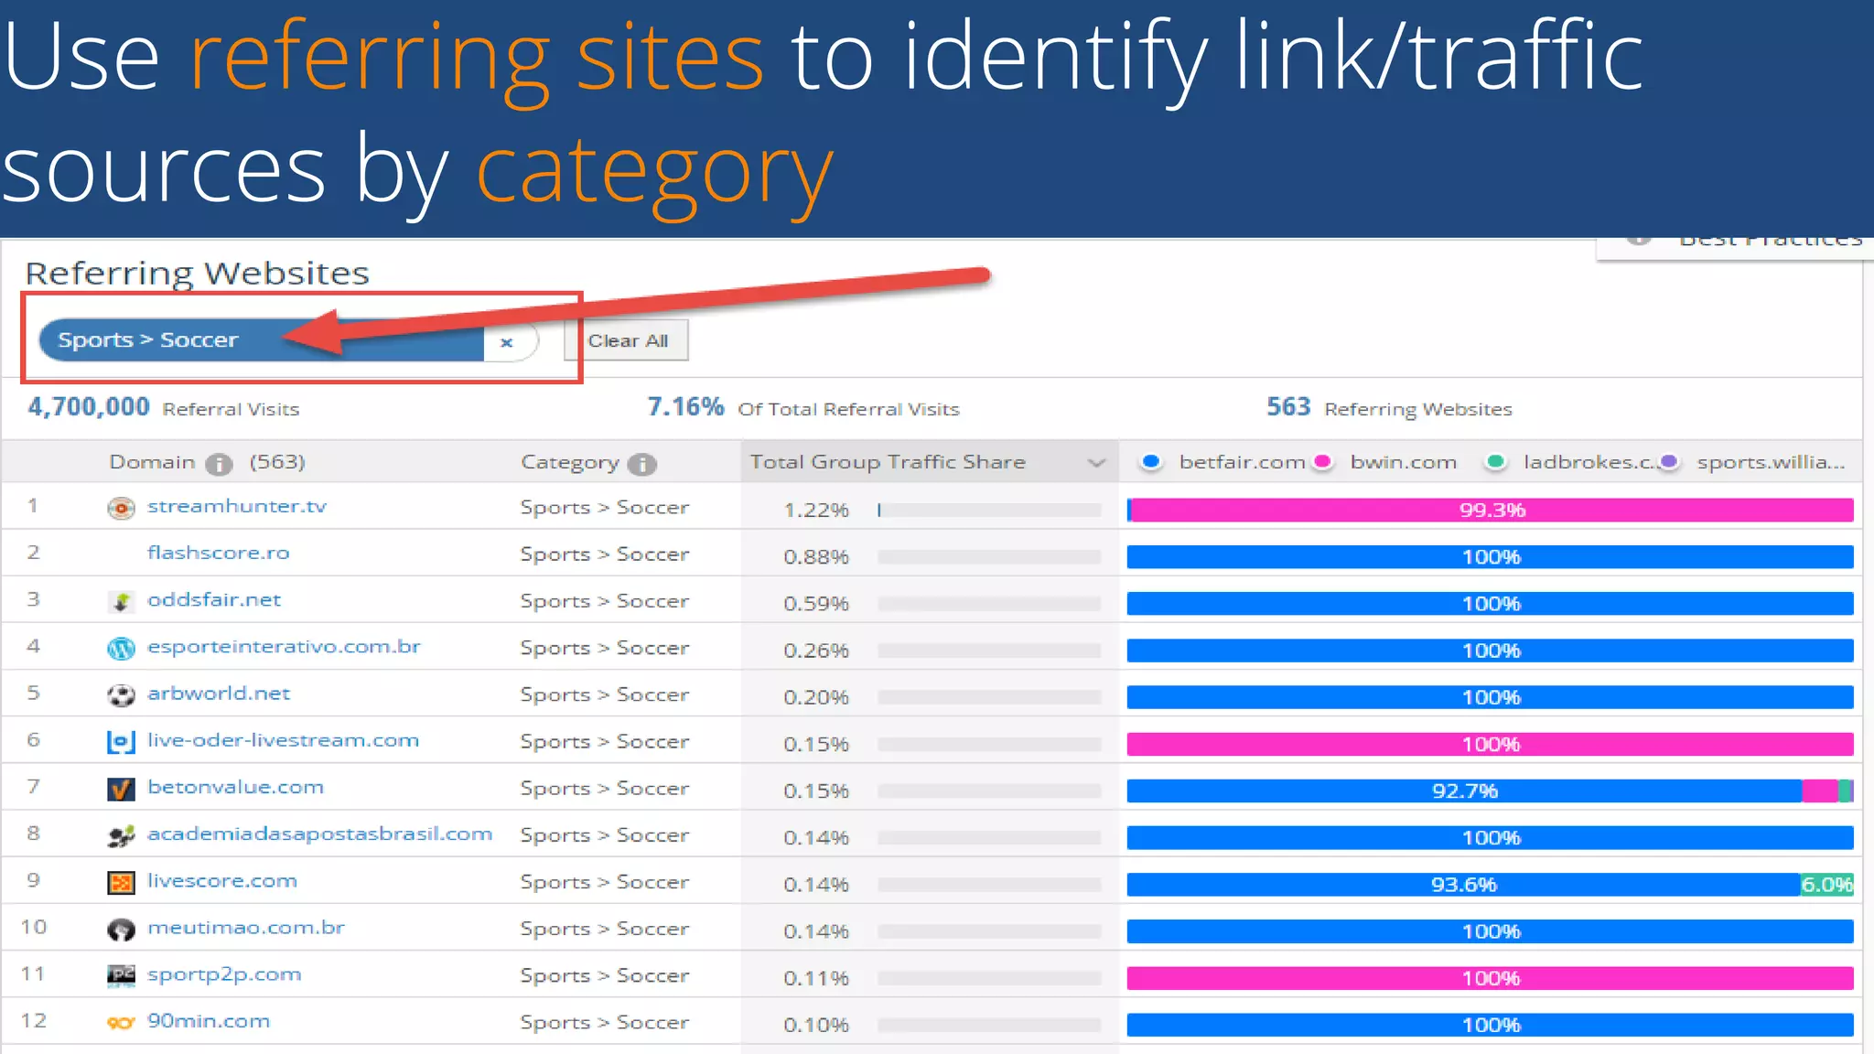
Task: Select the betfair.com blue legend dot
Action: point(1151,461)
